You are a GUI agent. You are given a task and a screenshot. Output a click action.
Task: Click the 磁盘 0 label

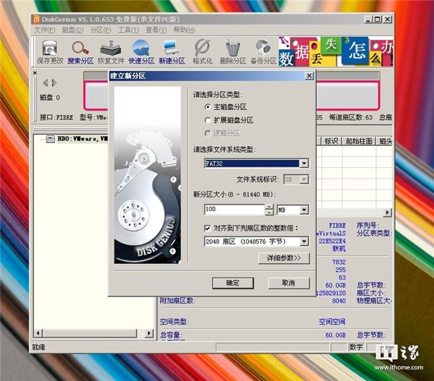(50, 98)
